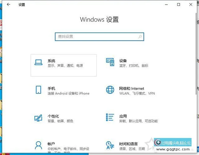Close the Settings window
The image size is (199, 155).
(x=191, y=5)
